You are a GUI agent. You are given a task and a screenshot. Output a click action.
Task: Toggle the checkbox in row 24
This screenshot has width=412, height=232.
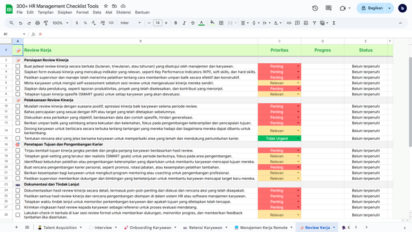pyautogui.click(x=17, y=191)
